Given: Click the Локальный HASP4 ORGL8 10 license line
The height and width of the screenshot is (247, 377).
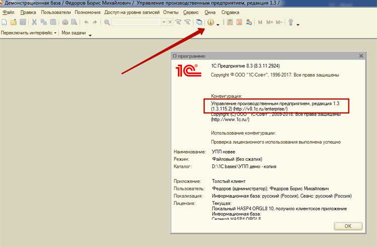Looking at the screenshot, I should tap(279, 208).
